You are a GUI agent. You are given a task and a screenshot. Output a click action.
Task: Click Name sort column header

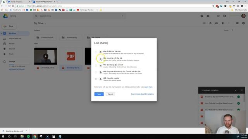tap(226, 30)
